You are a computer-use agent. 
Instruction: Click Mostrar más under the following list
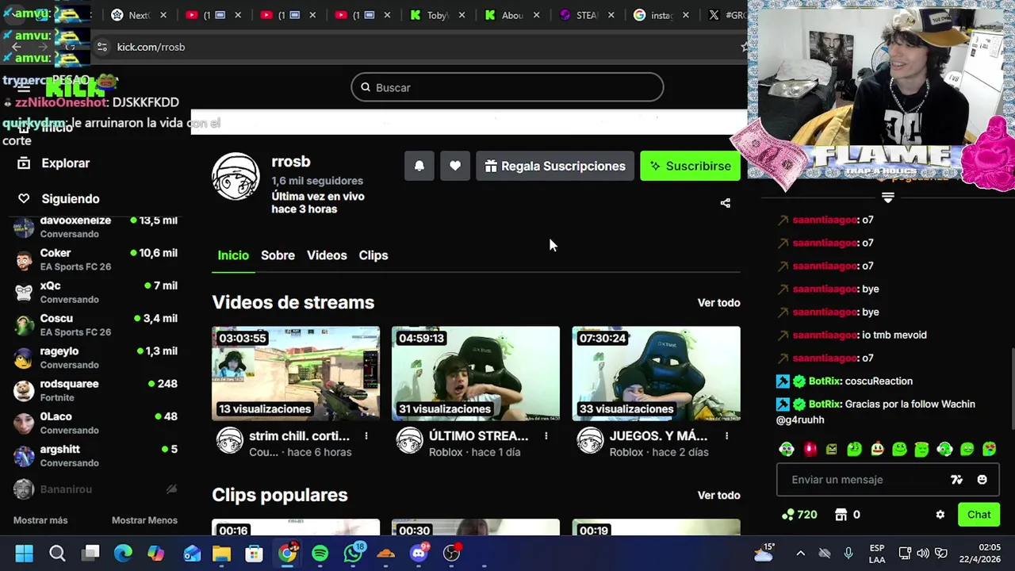[x=40, y=520]
